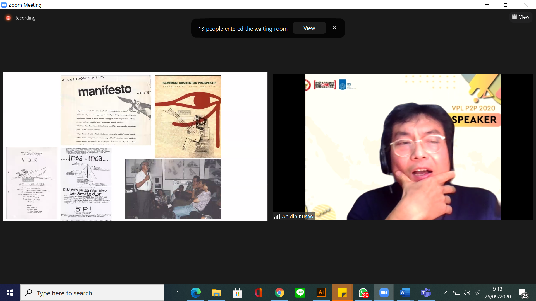
Task: Click the View button in waiting room notification
Action: pos(309,28)
